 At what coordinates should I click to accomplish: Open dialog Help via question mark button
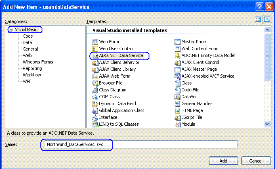260,7
